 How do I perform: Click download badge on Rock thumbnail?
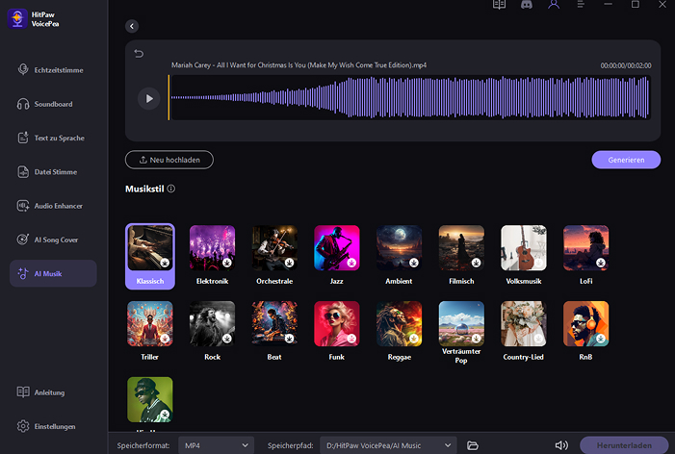[227, 339]
